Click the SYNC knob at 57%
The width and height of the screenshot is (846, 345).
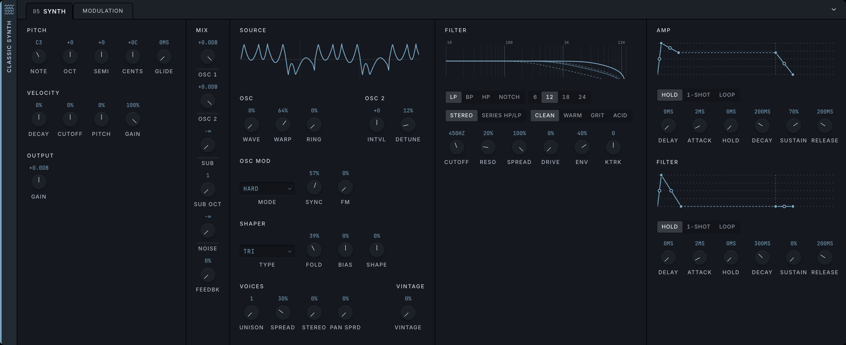pos(314,187)
